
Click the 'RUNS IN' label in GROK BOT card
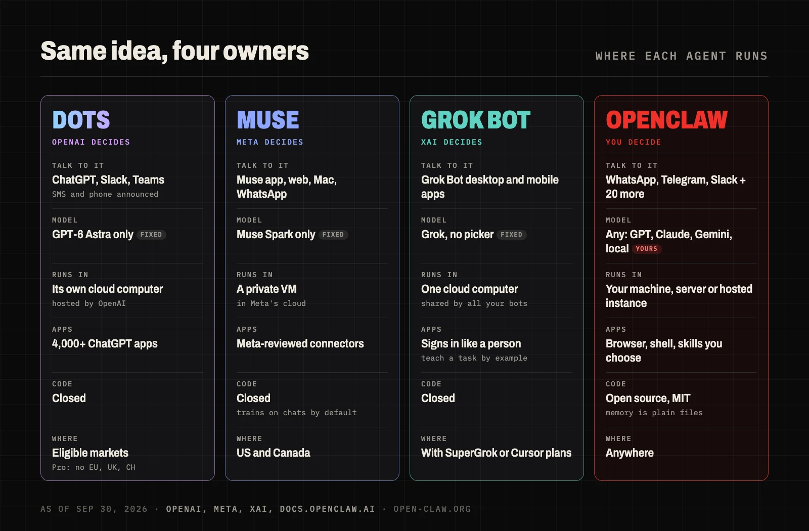pos(439,275)
